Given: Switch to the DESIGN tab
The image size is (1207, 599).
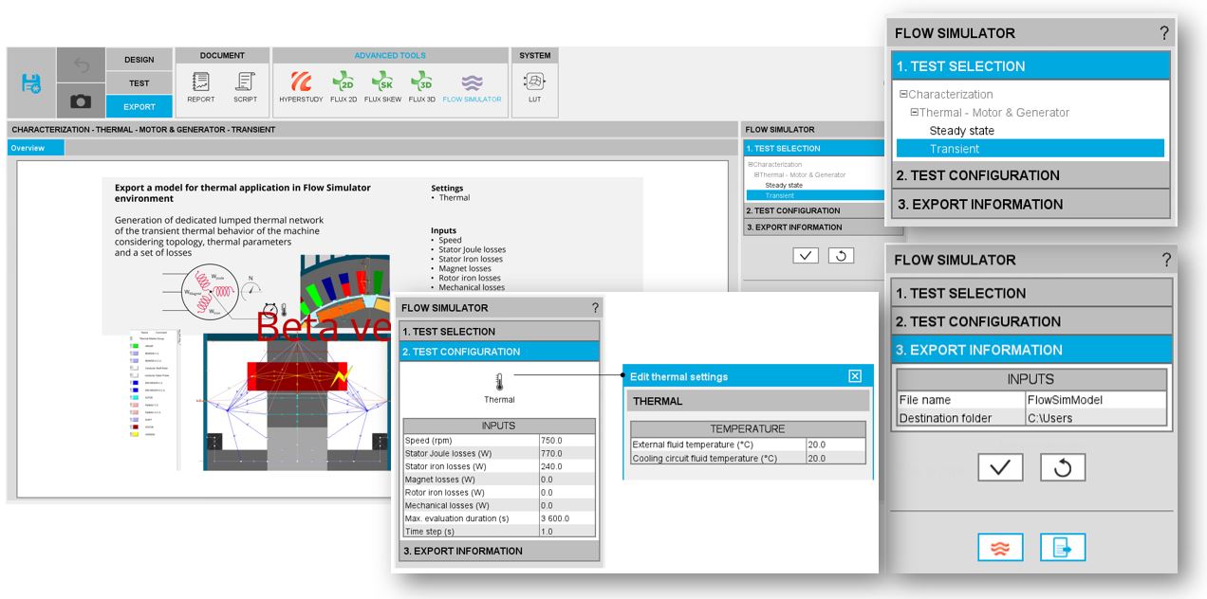Looking at the screenshot, I should pyautogui.click(x=139, y=60).
